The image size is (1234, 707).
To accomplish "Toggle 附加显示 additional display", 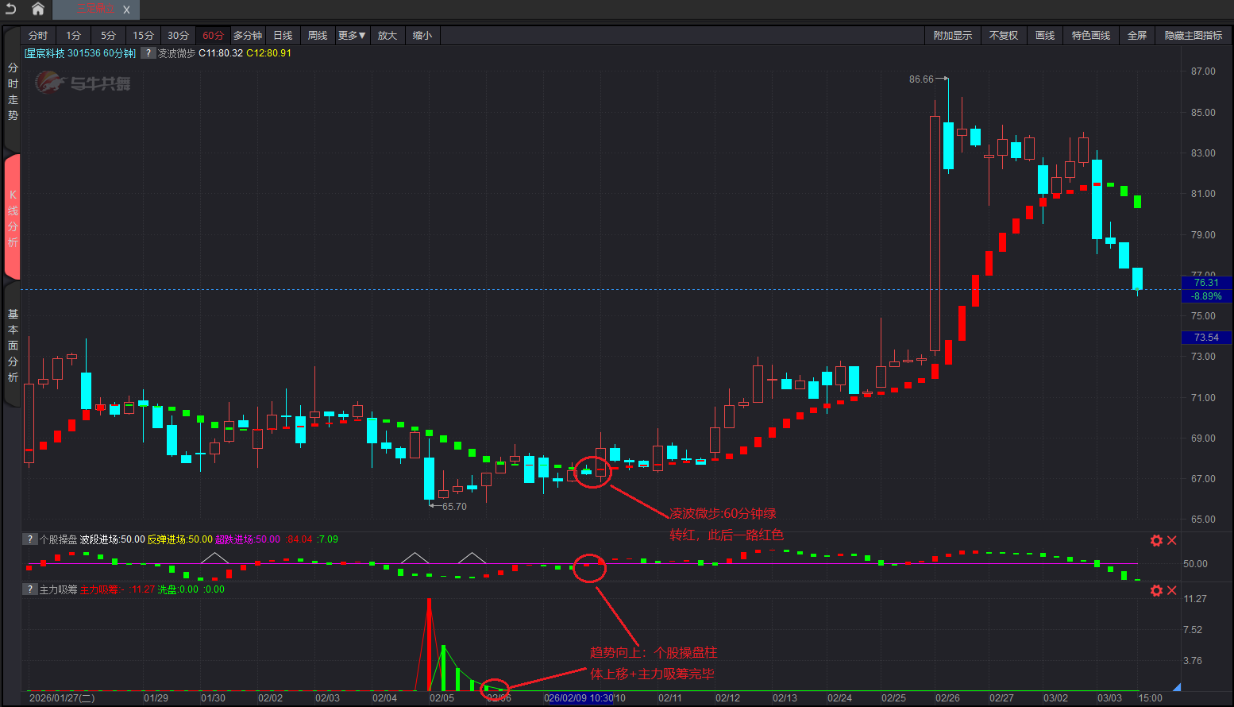I will (x=952, y=36).
